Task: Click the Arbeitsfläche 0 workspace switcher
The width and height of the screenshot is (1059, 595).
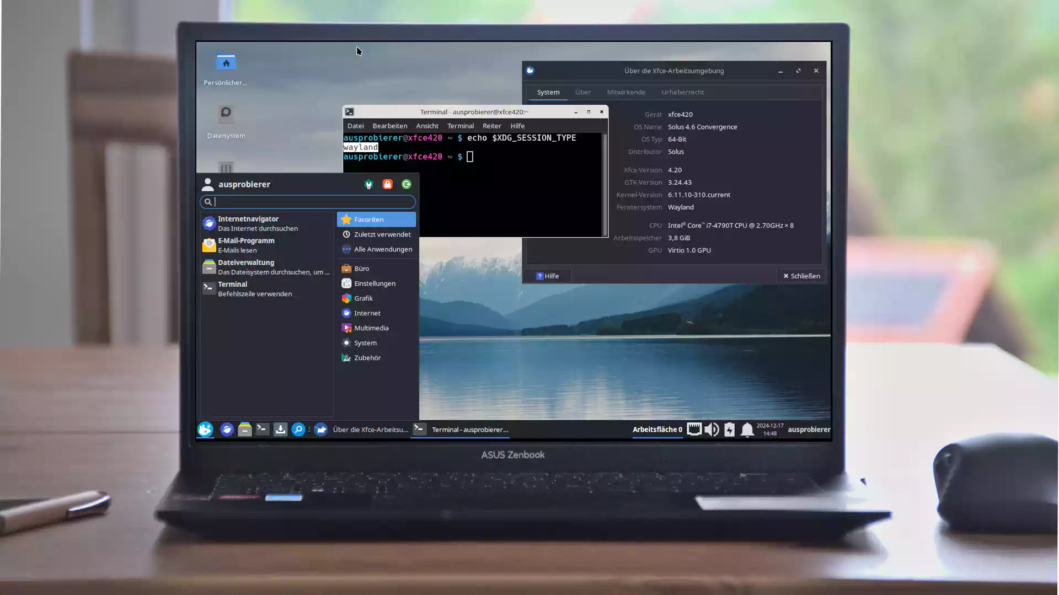Action: [657, 430]
